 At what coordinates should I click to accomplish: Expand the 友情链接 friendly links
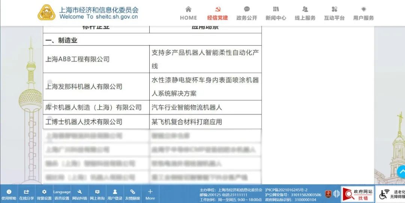[x=132, y=194]
